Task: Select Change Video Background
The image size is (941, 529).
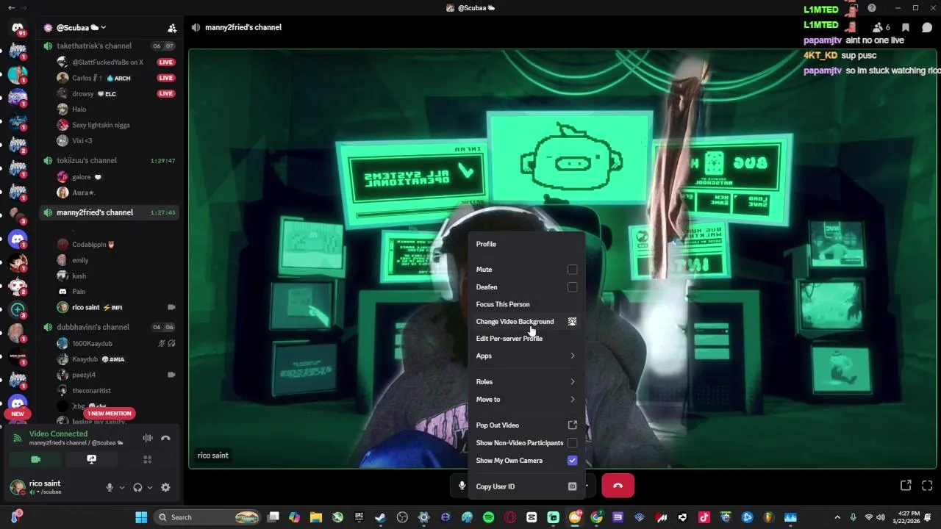Action: [x=526, y=322]
